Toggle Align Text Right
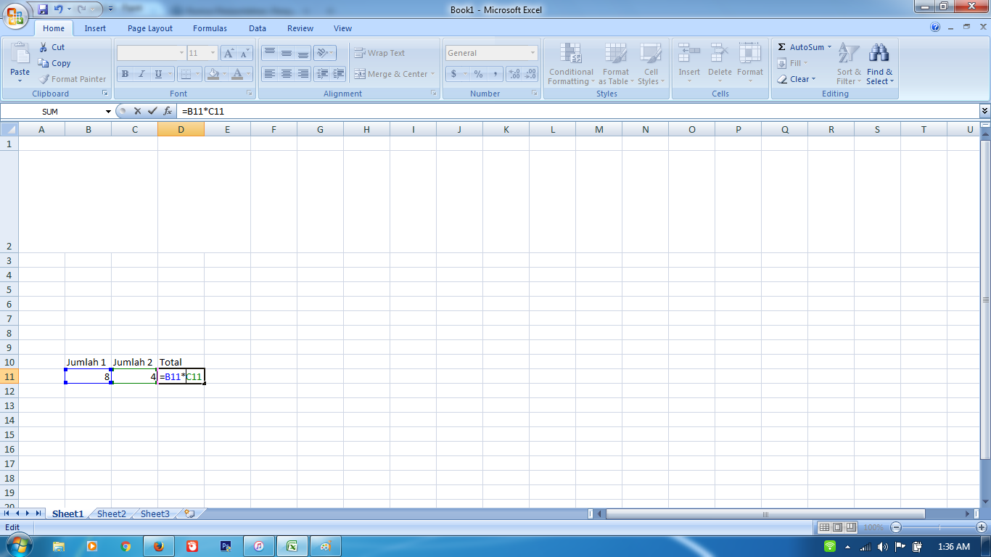 click(303, 74)
